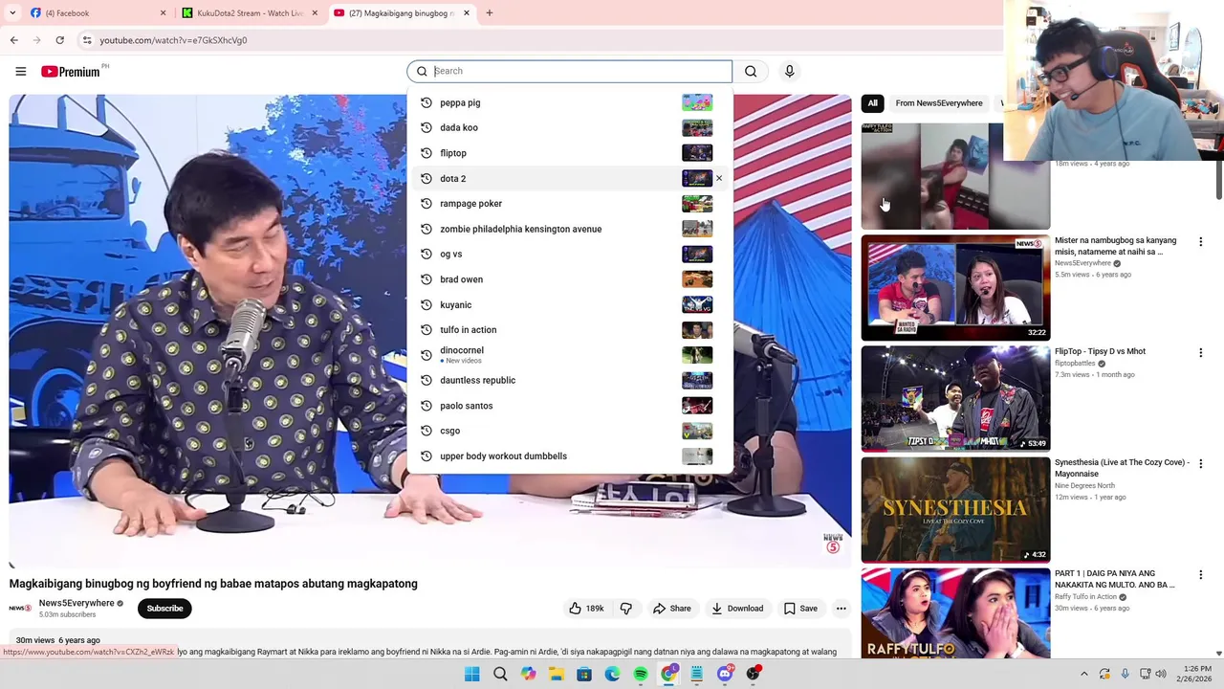Select the 'All' filter chip
Screen dimensions: 1224x689
click(x=872, y=103)
